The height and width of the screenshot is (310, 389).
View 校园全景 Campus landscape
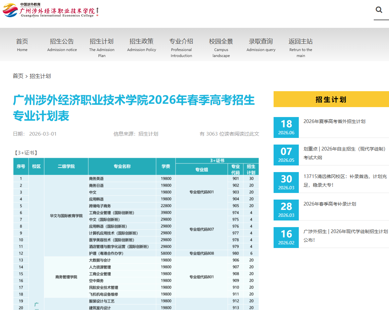pyautogui.click(x=221, y=48)
